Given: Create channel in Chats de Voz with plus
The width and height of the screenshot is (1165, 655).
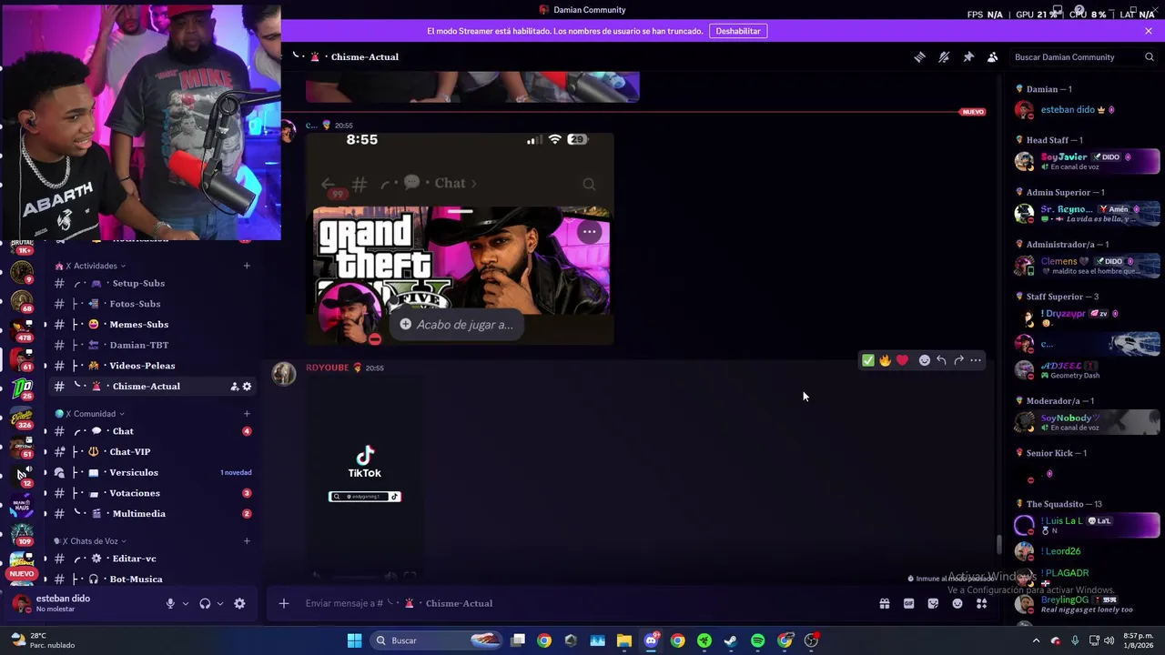Looking at the screenshot, I should click(x=247, y=541).
